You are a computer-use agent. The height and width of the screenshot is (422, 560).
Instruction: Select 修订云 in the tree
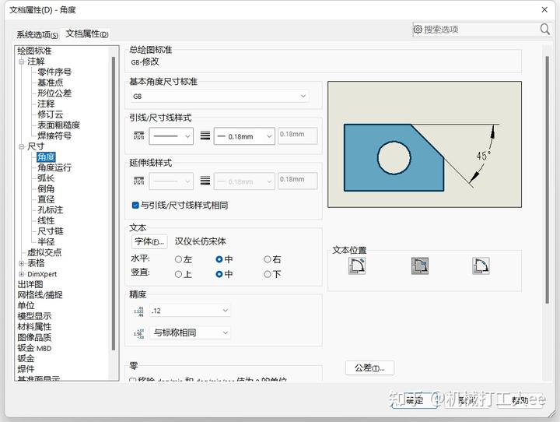coord(51,114)
